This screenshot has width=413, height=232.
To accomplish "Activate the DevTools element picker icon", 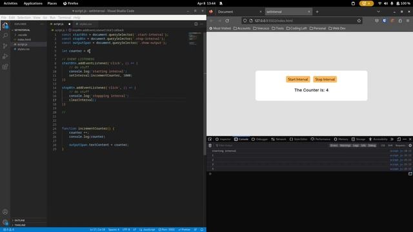I will pos(210,139).
